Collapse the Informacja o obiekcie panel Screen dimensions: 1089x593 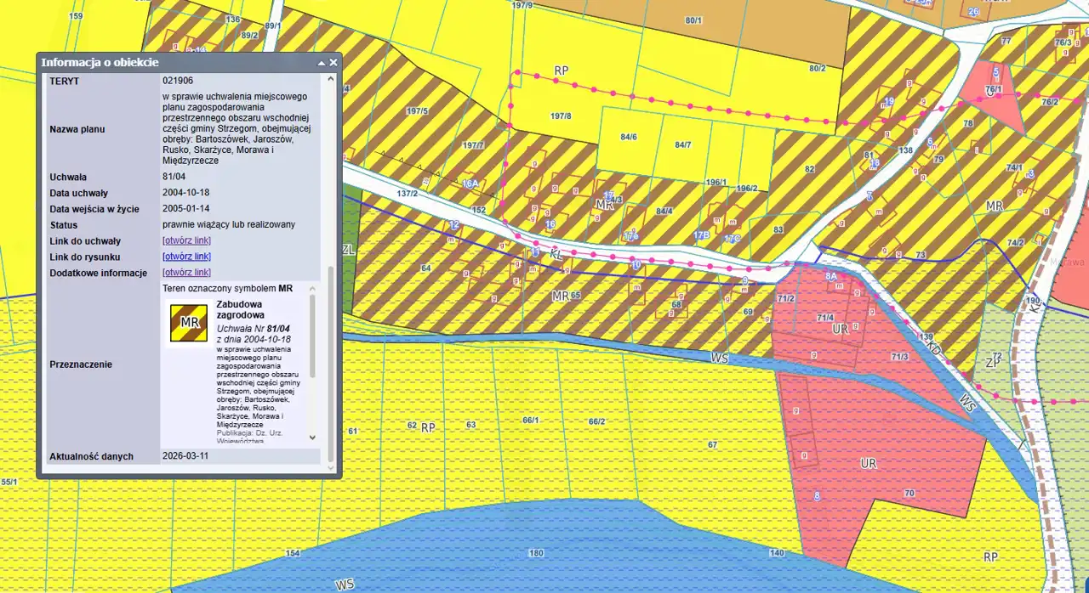[322, 63]
